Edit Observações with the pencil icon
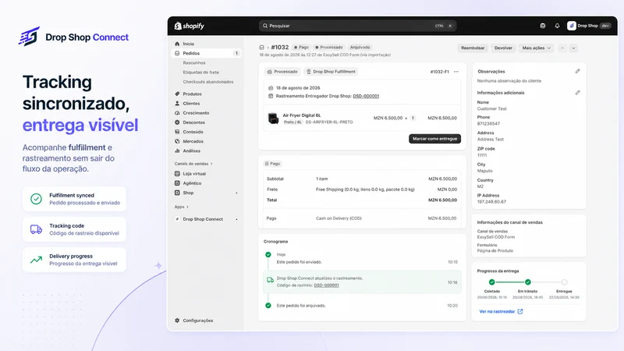This screenshot has width=624, height=351. click(x=577, y=71)
